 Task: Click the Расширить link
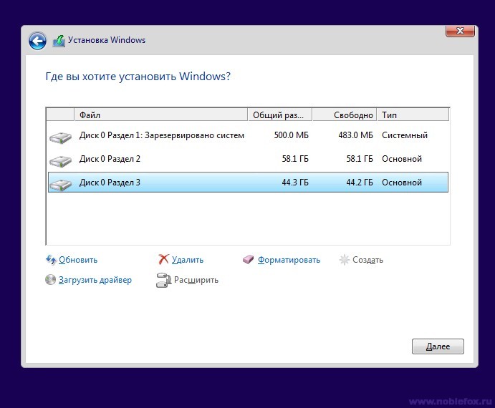point(196,280)
